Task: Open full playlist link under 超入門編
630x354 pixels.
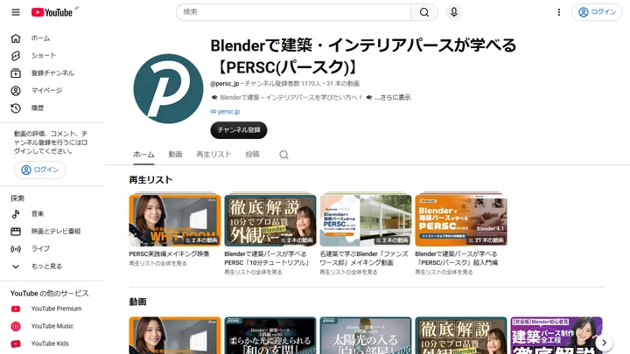Action: [444, 272]
